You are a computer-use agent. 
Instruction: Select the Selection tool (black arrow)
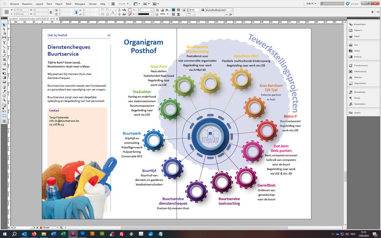coord(4,25)
